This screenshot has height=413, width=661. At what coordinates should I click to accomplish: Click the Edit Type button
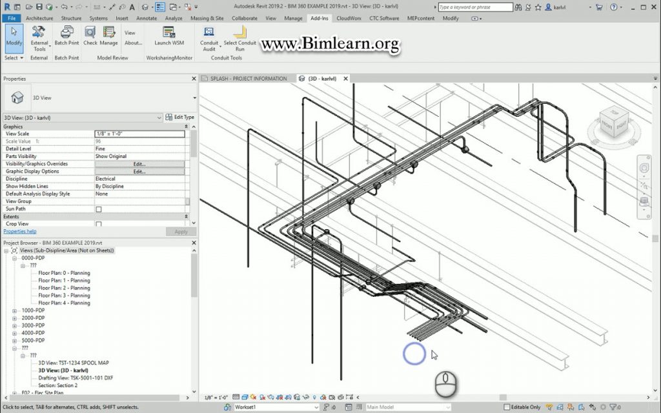click(179, 117)
